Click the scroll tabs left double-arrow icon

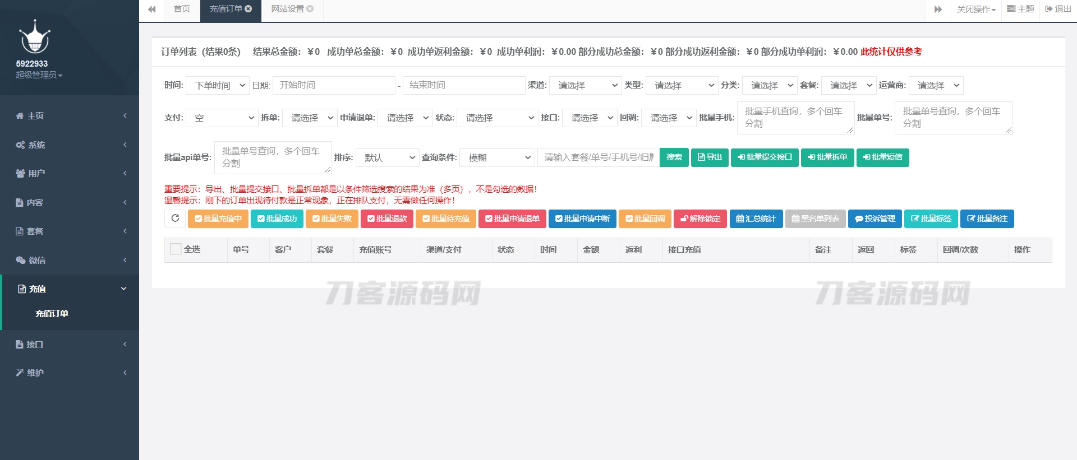point(151,10)
